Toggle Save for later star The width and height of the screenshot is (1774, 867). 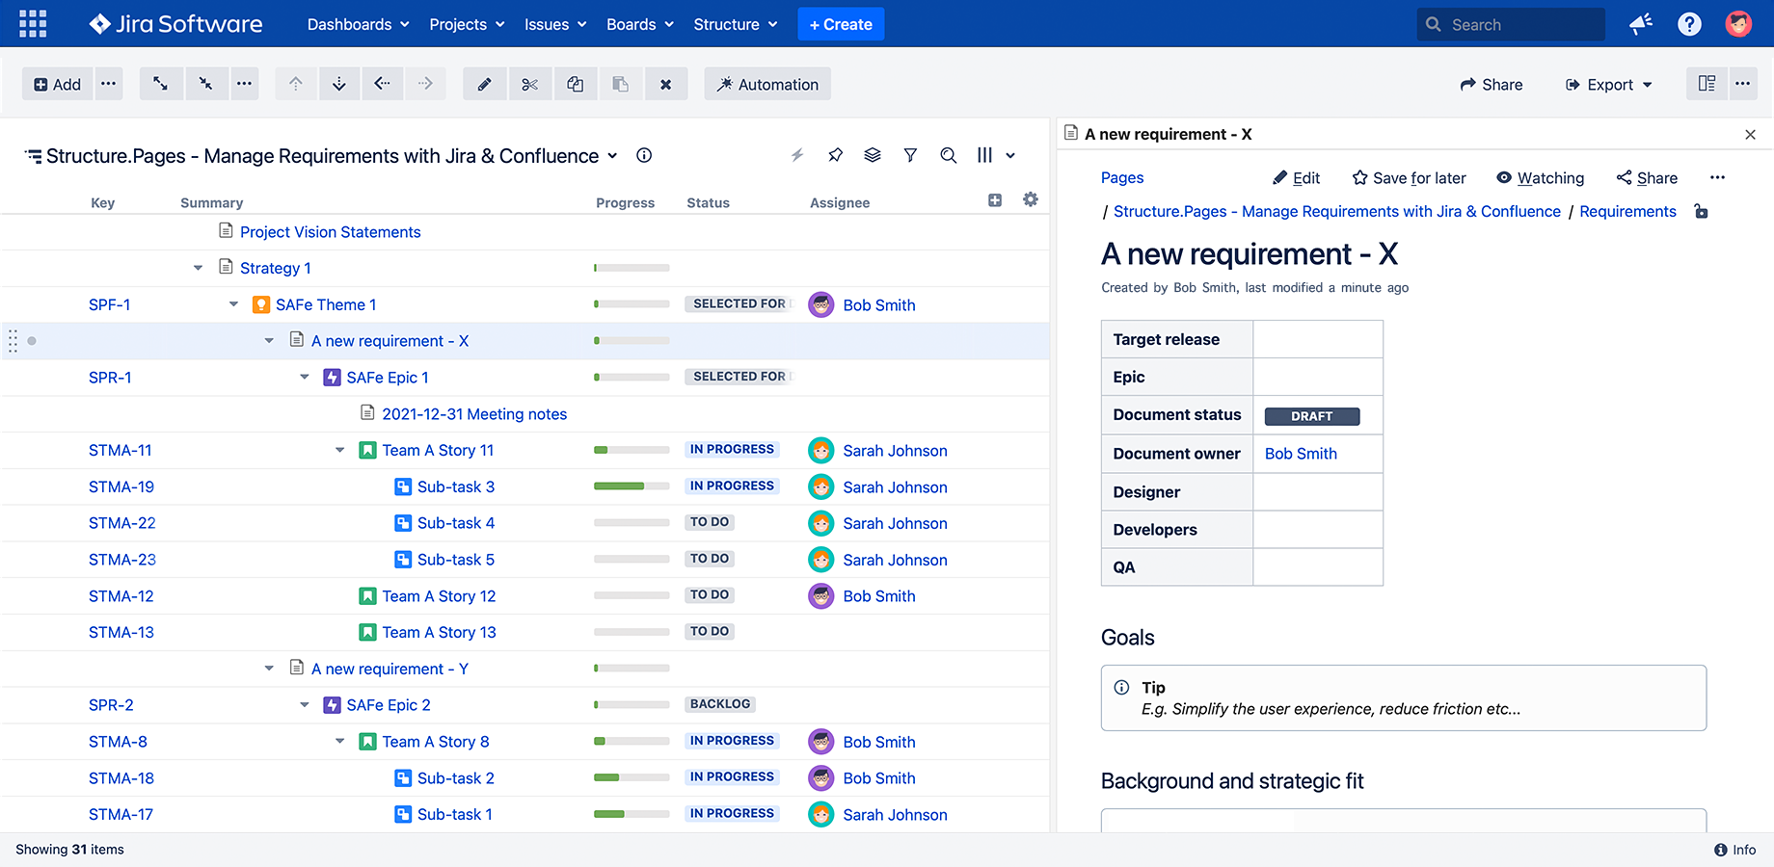point(1409,178)
